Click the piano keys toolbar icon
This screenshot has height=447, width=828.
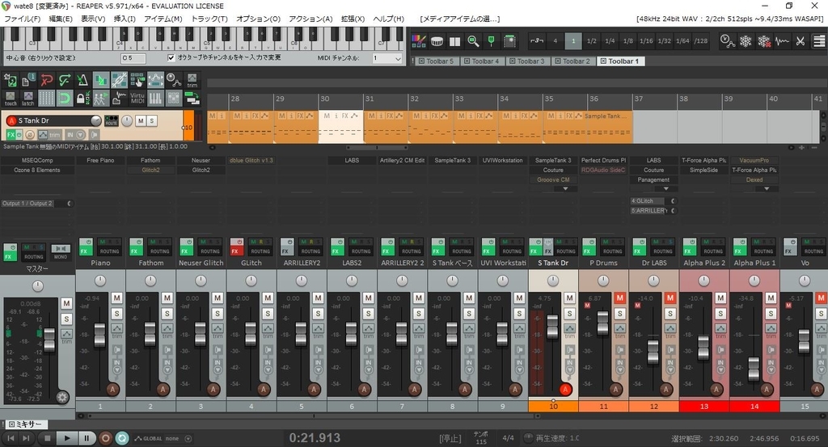point(155,98)
